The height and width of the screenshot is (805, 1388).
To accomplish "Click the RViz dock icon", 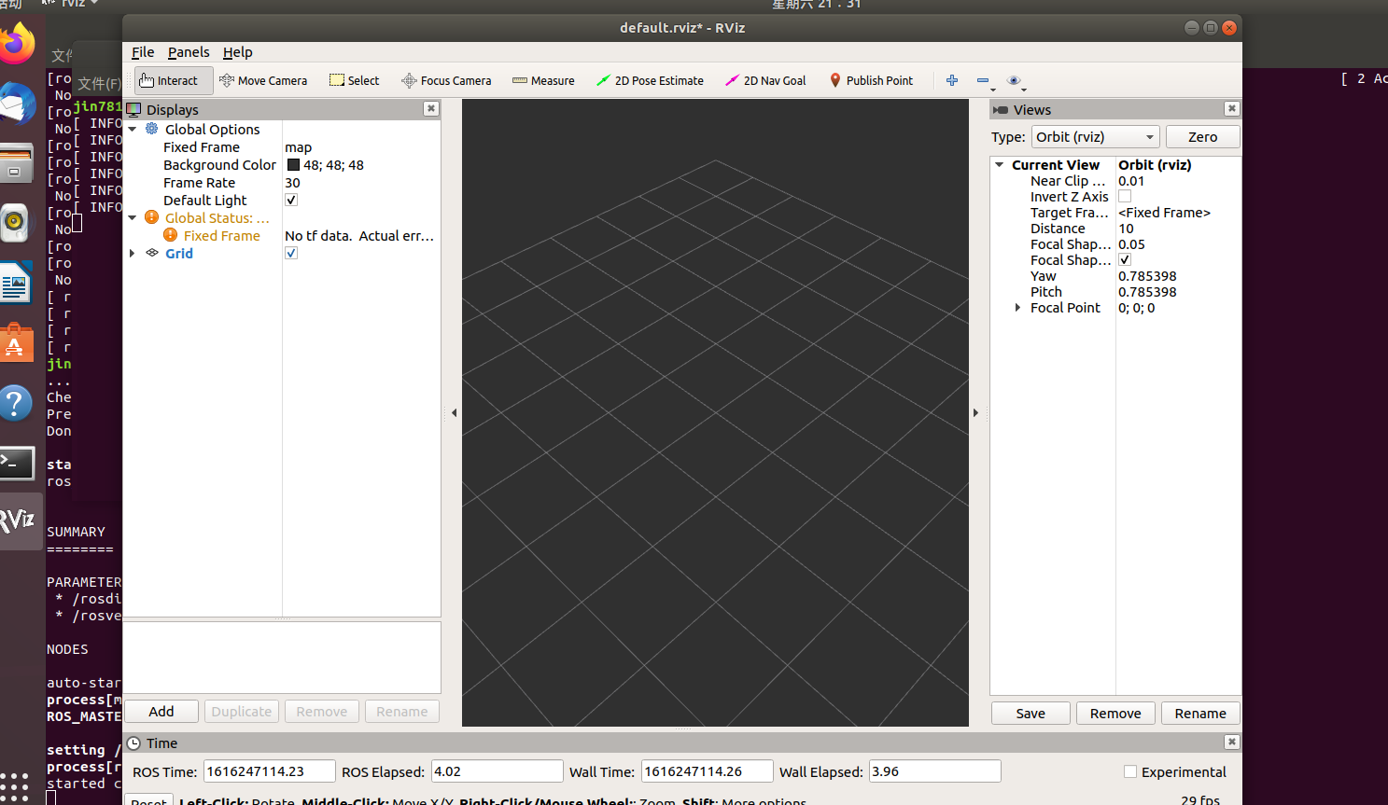I will (x=19, y=520).
